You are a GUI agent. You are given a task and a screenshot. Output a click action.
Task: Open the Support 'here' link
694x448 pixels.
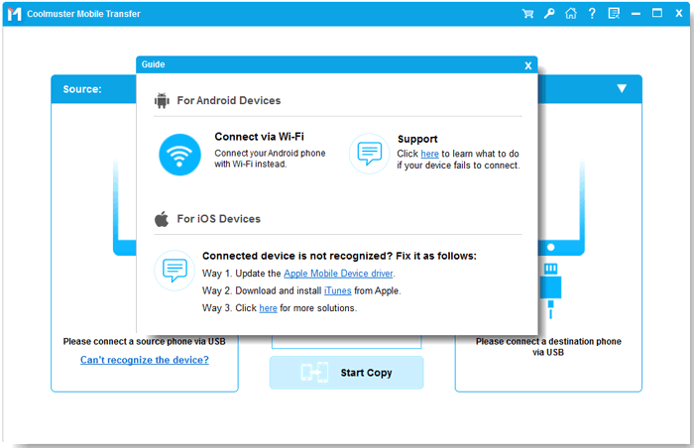tap(429, 154)
